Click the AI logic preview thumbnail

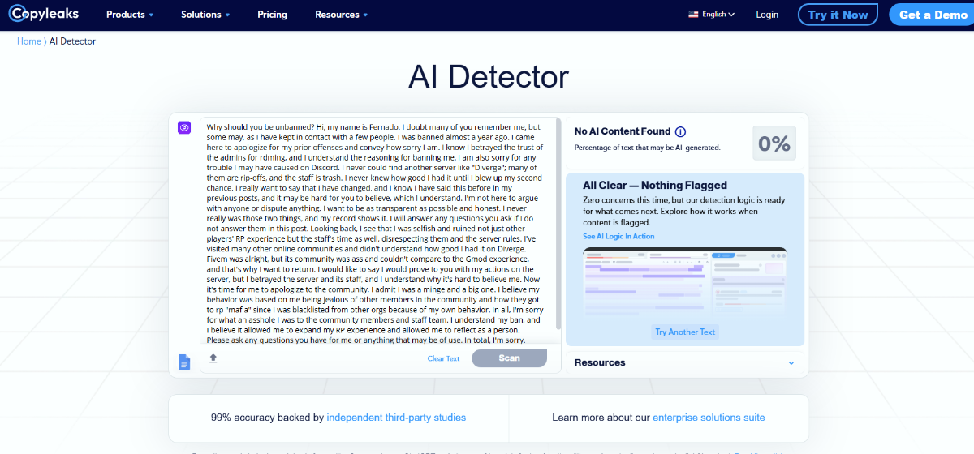pos(684,282)
